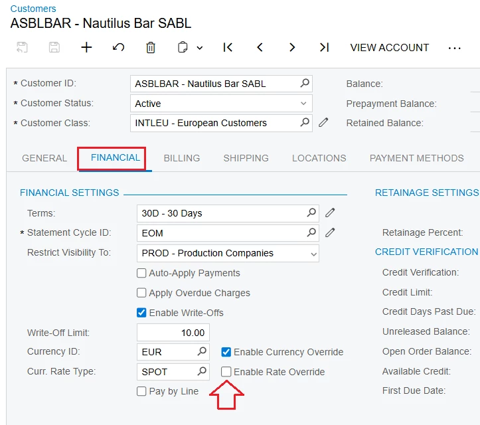Open the more actions ellipsis menu
480x425 pixels.
click(x=454, y=48)
